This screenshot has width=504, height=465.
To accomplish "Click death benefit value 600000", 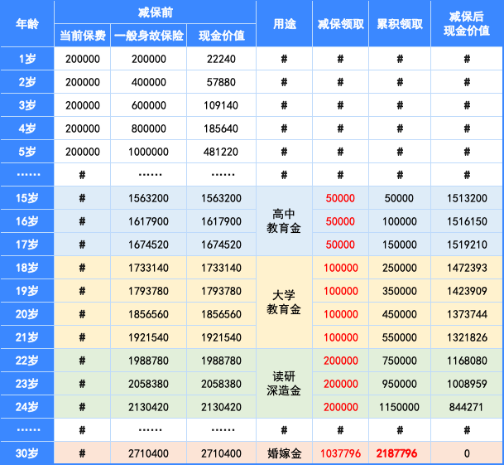I will (149, 105).
